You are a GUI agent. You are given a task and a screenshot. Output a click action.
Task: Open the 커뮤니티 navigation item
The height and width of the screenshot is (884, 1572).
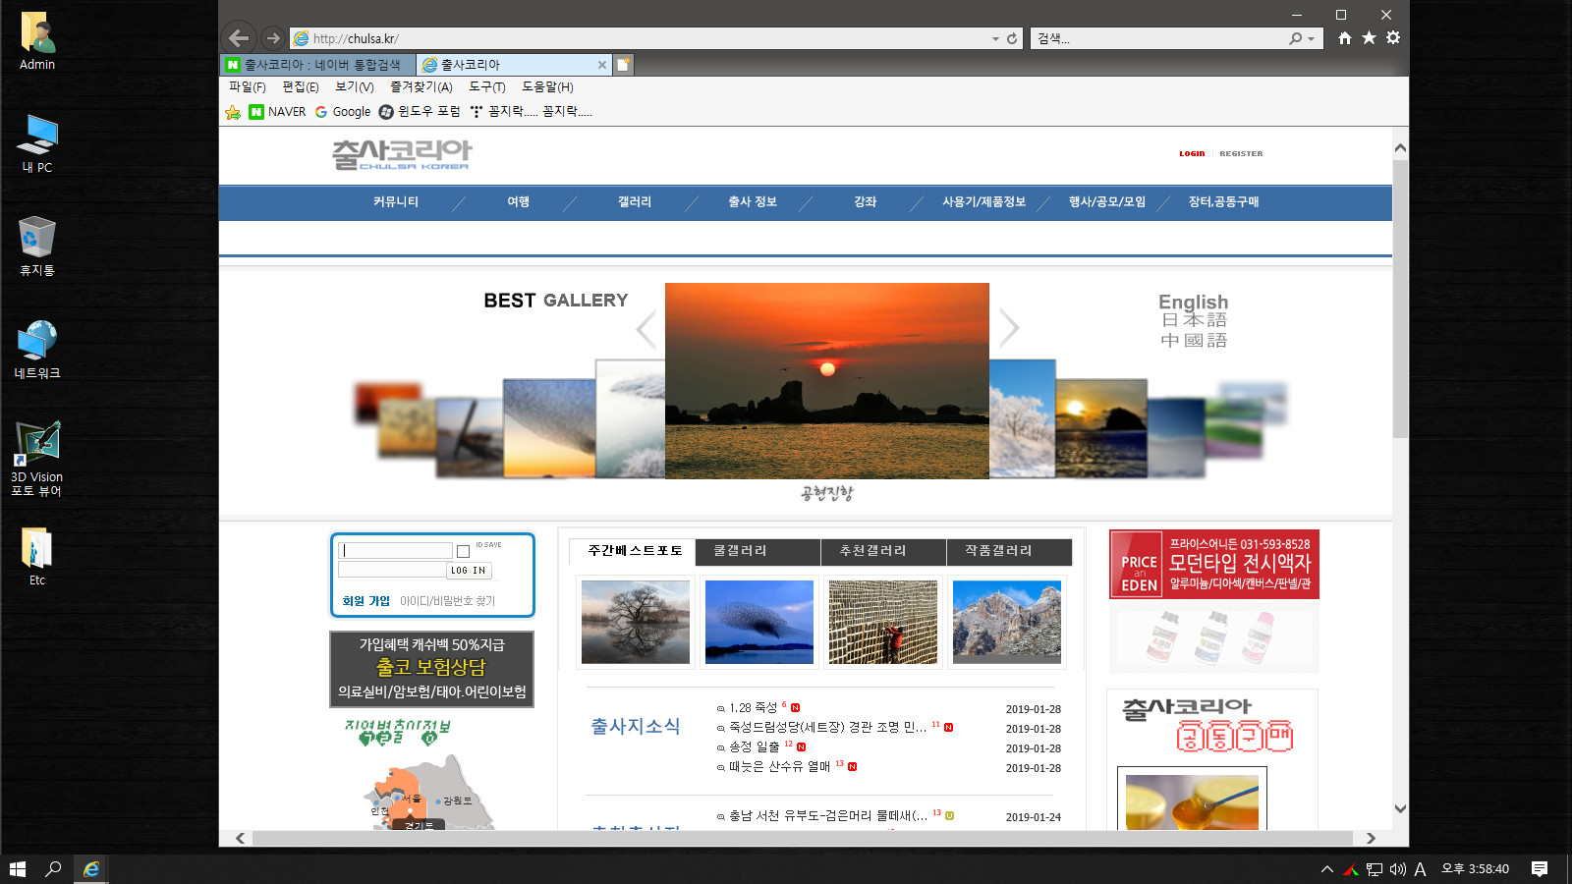tap(396, 202)
